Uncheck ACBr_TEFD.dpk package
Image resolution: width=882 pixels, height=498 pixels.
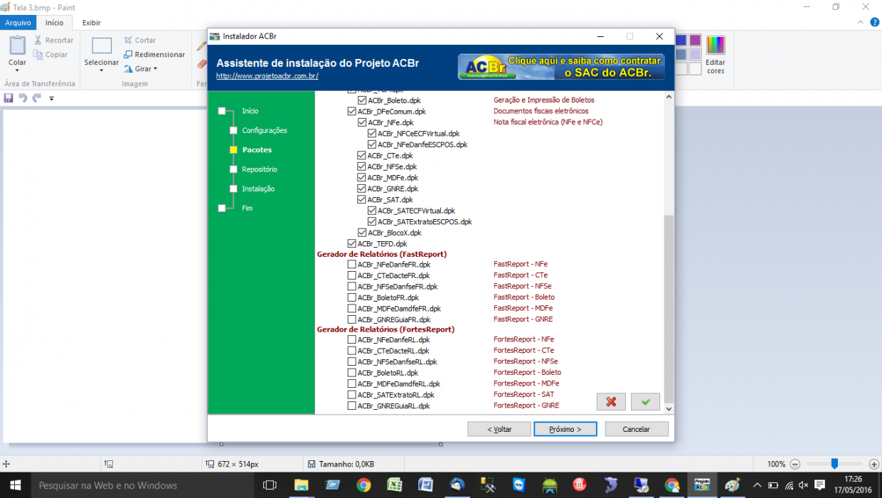click(351, 244)
